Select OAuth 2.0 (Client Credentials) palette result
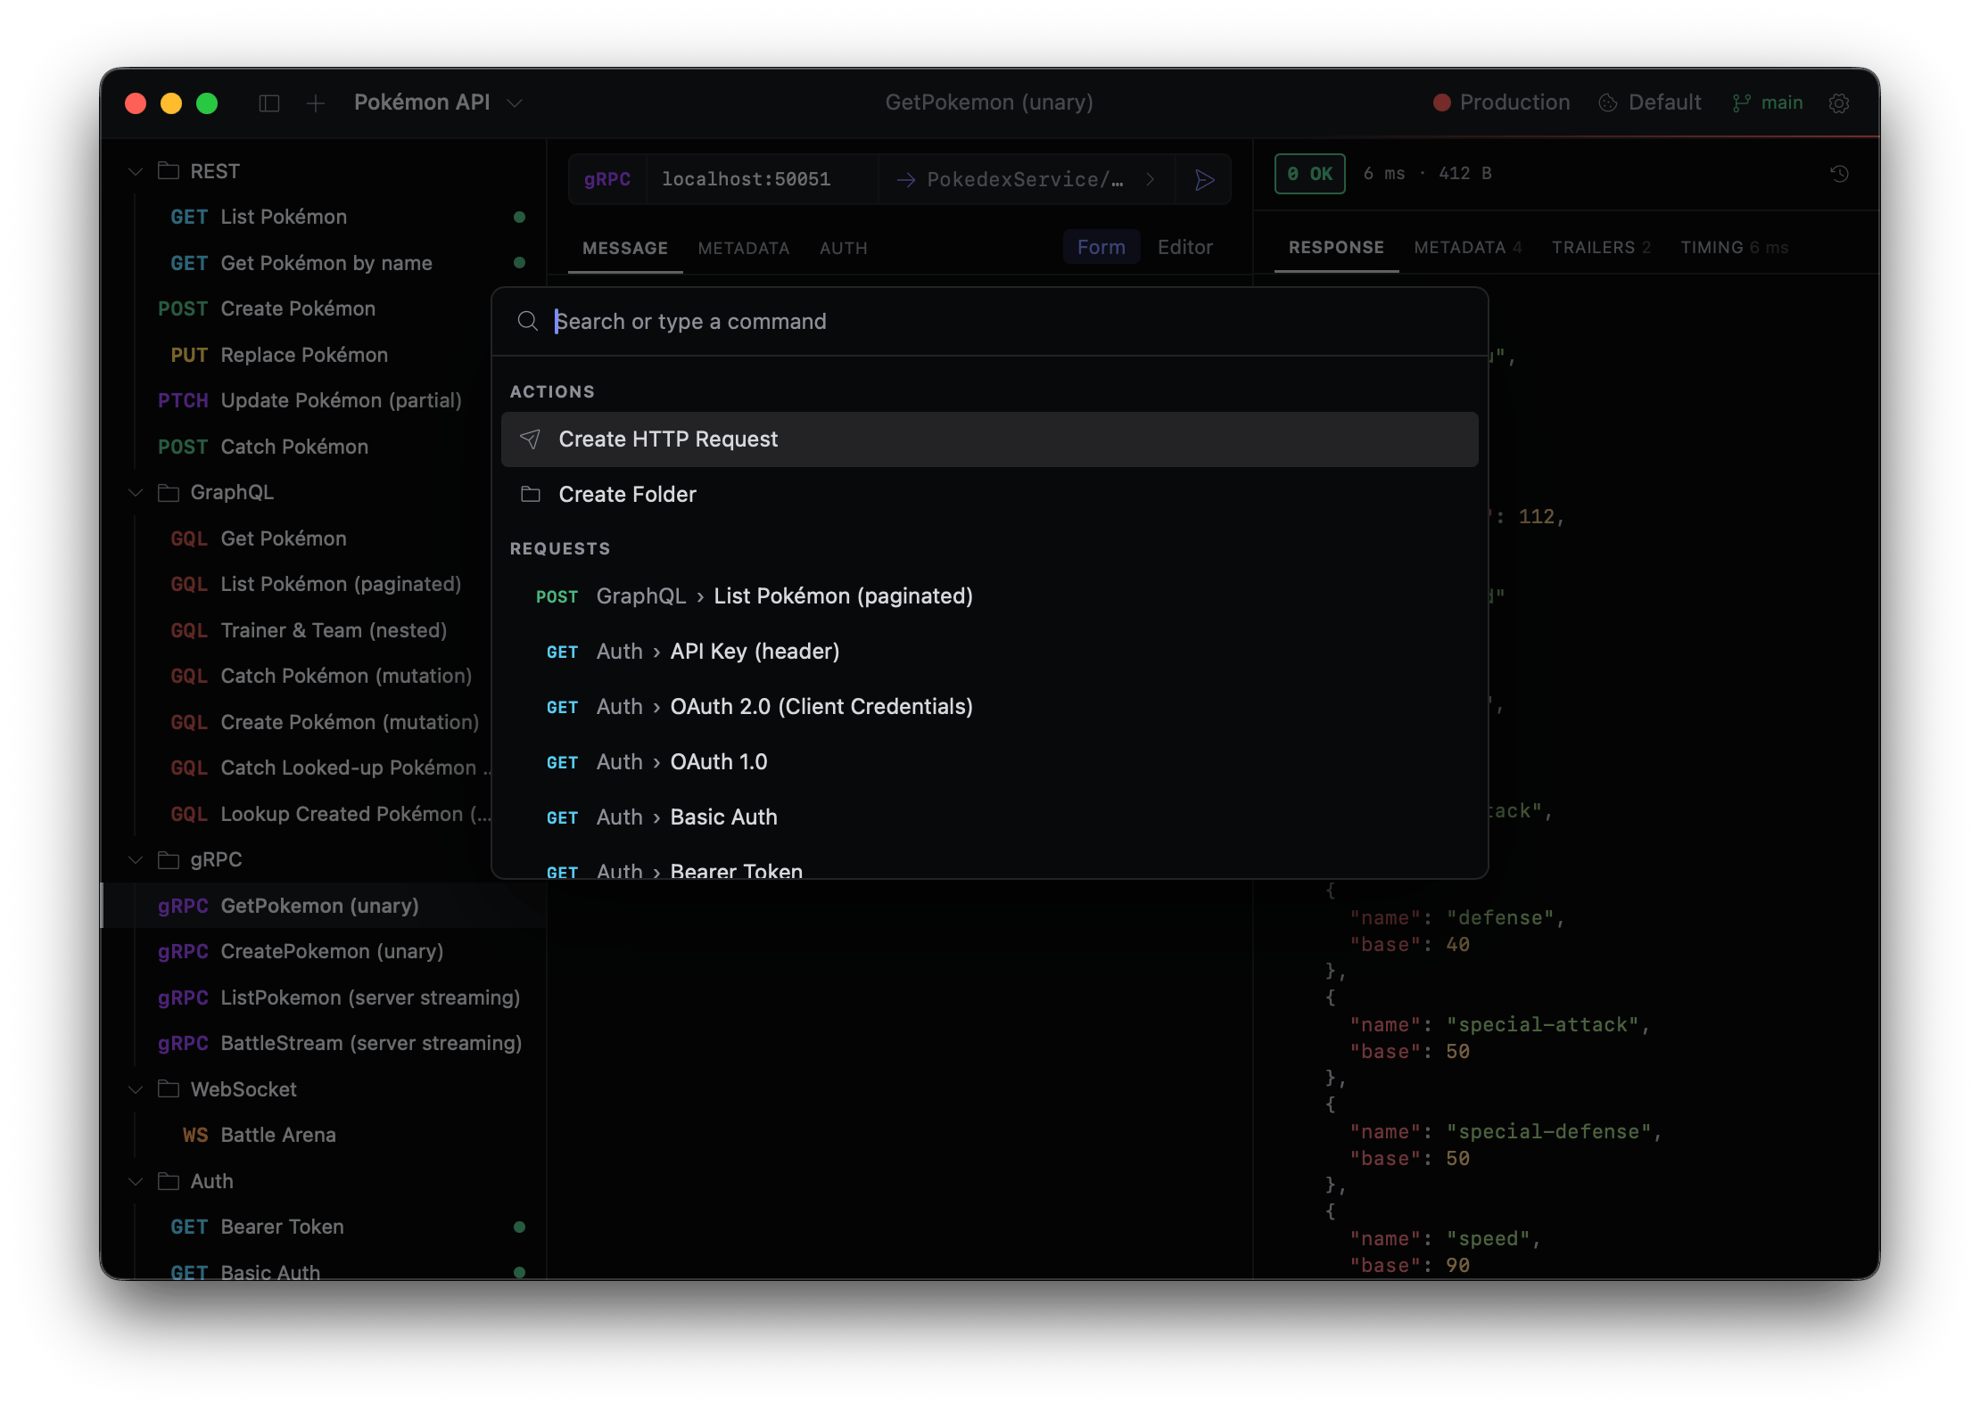 990,706
